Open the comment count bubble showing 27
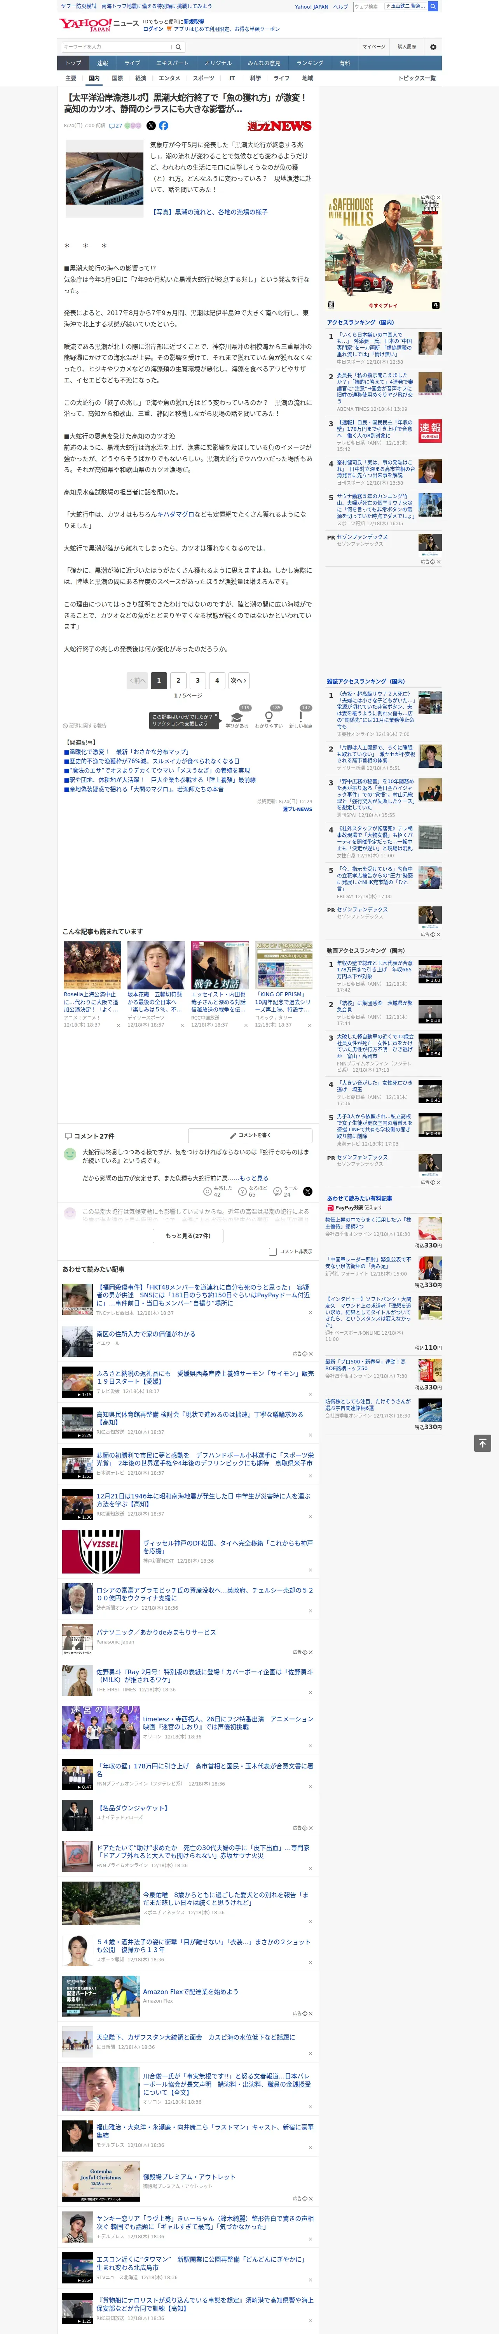Viewport: 499px width, 2334px height. tap(115, 126)
